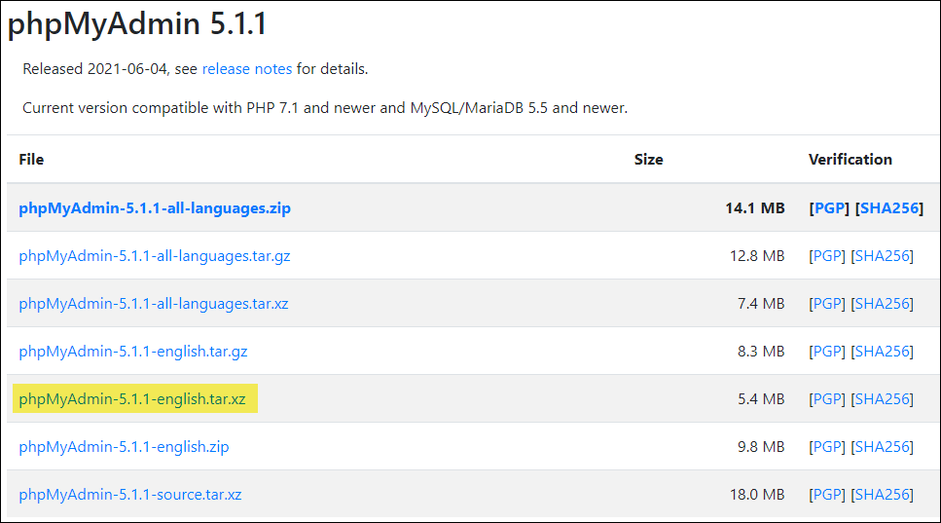Download phpMyAdmin-5.1.1-all-languages.zip
Image resolution: width=941 pixels, height=523 pixels.
click(155, 208)
